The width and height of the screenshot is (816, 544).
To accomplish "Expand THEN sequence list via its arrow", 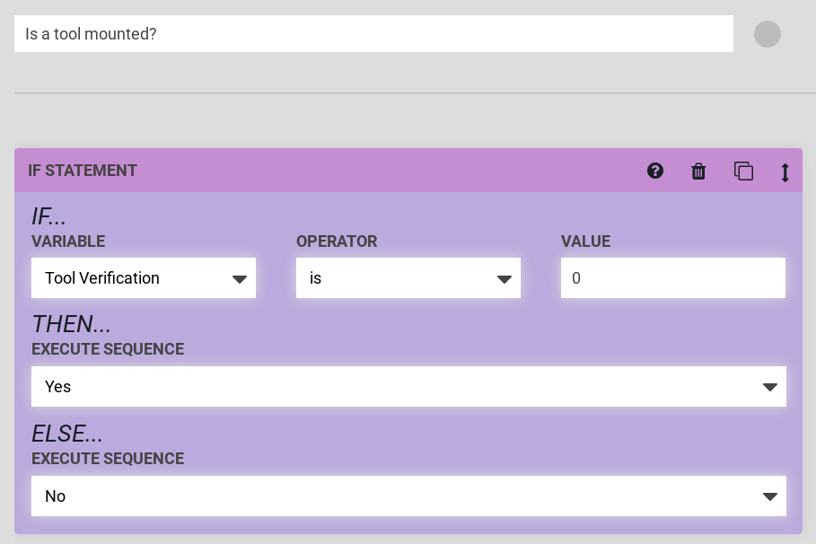I will pyautogui.click(x=769, y=388).
